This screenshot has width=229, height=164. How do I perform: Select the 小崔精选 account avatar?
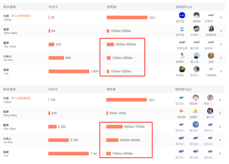(211, 69)
